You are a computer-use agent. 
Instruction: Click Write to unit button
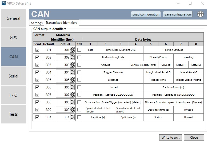(x=170, y=138)
